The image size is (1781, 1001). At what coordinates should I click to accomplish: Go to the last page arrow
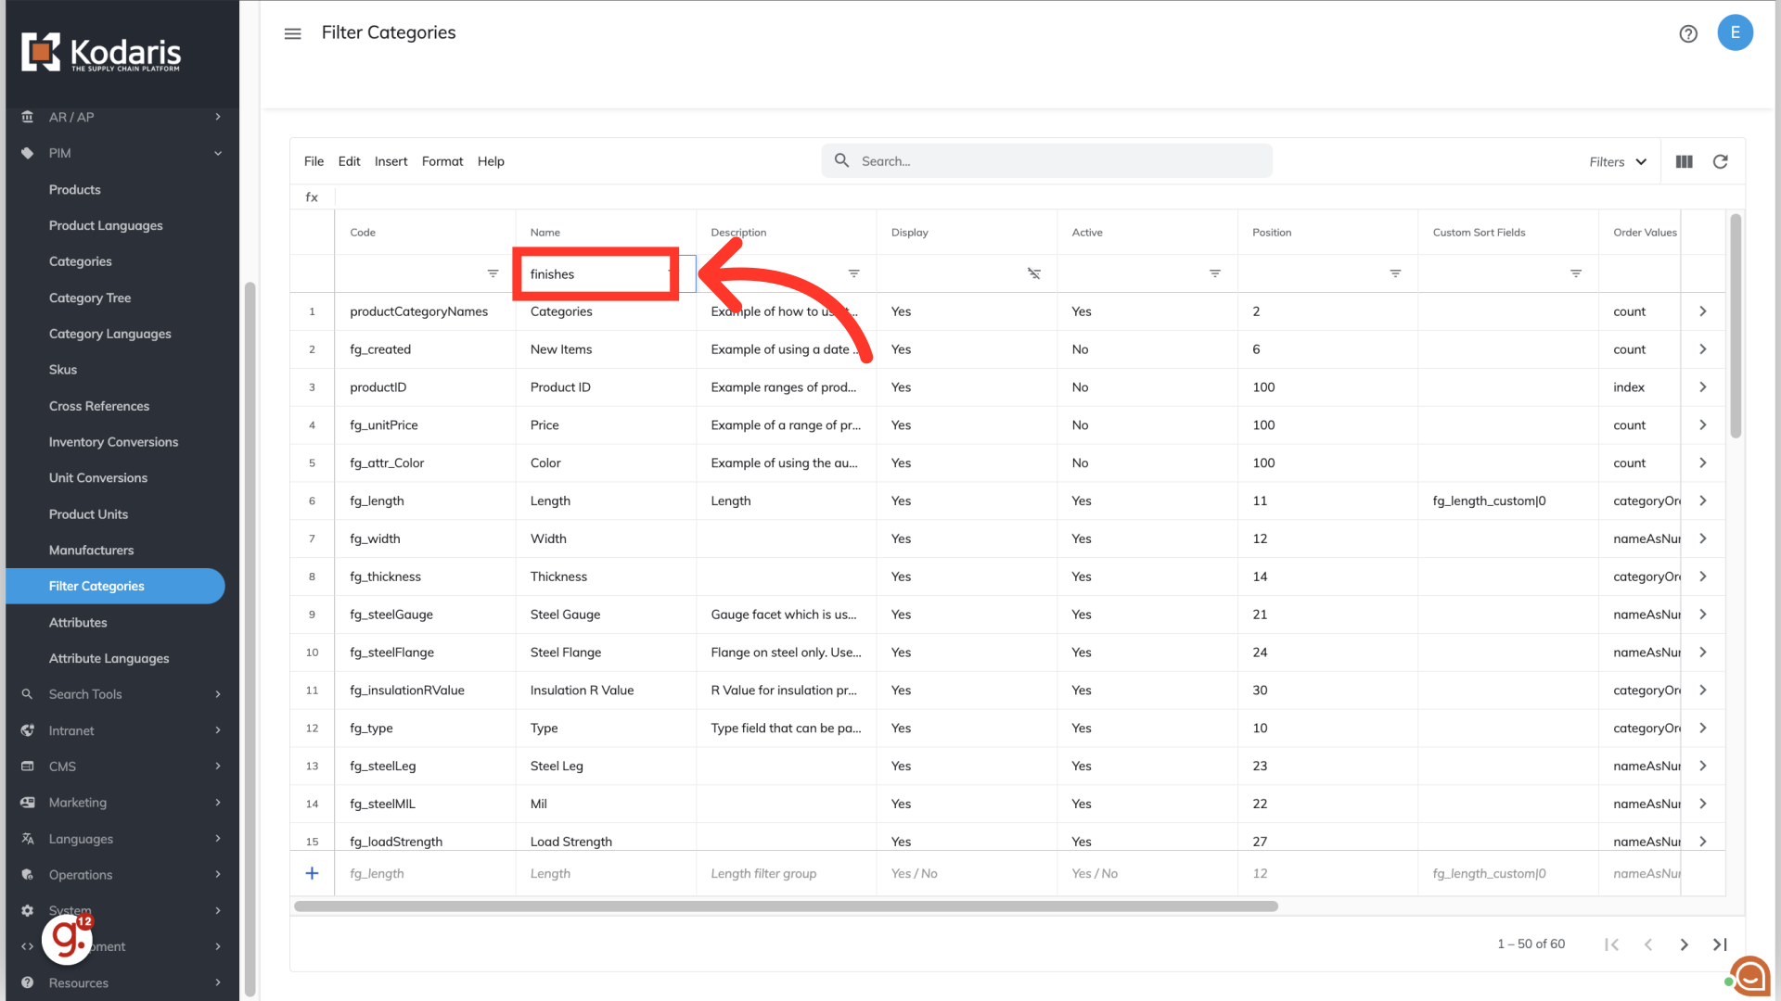pos(1720,944)
